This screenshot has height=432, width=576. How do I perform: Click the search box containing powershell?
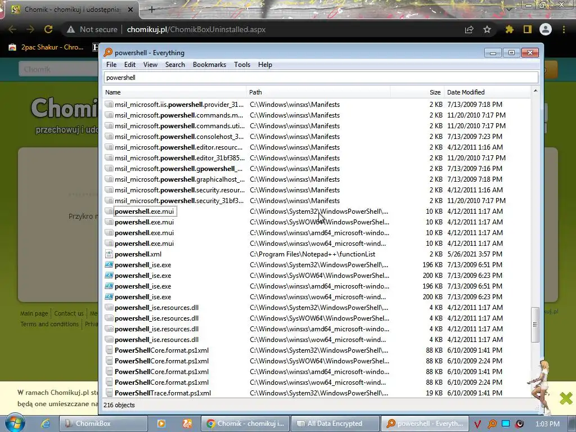pos(321,78)
